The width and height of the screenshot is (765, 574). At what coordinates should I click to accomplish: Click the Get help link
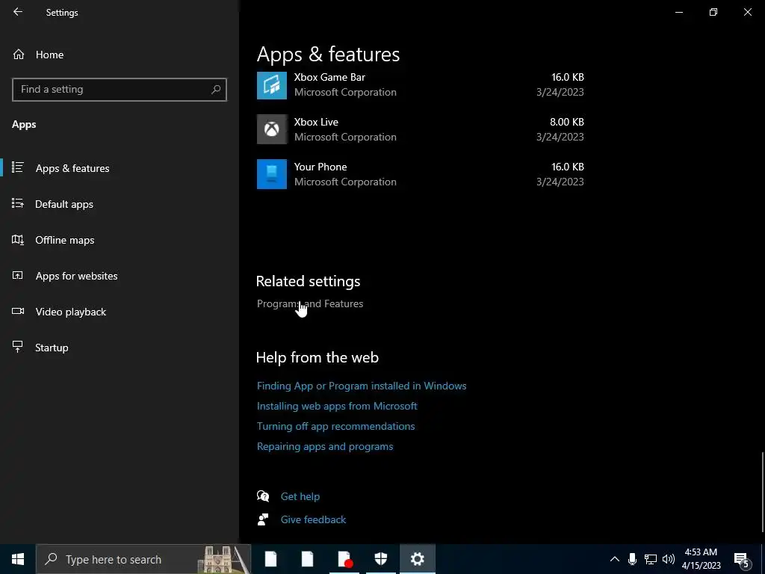point(300,496)
